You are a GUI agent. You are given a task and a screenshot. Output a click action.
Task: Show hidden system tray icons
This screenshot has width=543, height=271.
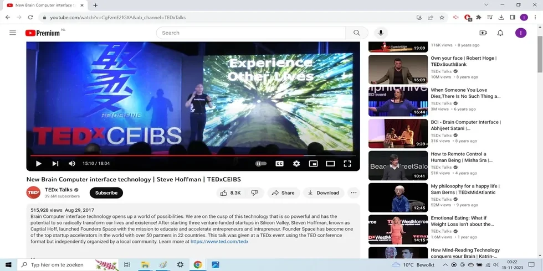click(x=445, y=265)
